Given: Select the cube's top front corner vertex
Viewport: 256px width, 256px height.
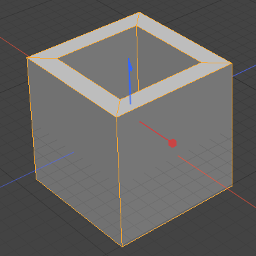Looking at the screenshot, I should [x=117, y=117].
